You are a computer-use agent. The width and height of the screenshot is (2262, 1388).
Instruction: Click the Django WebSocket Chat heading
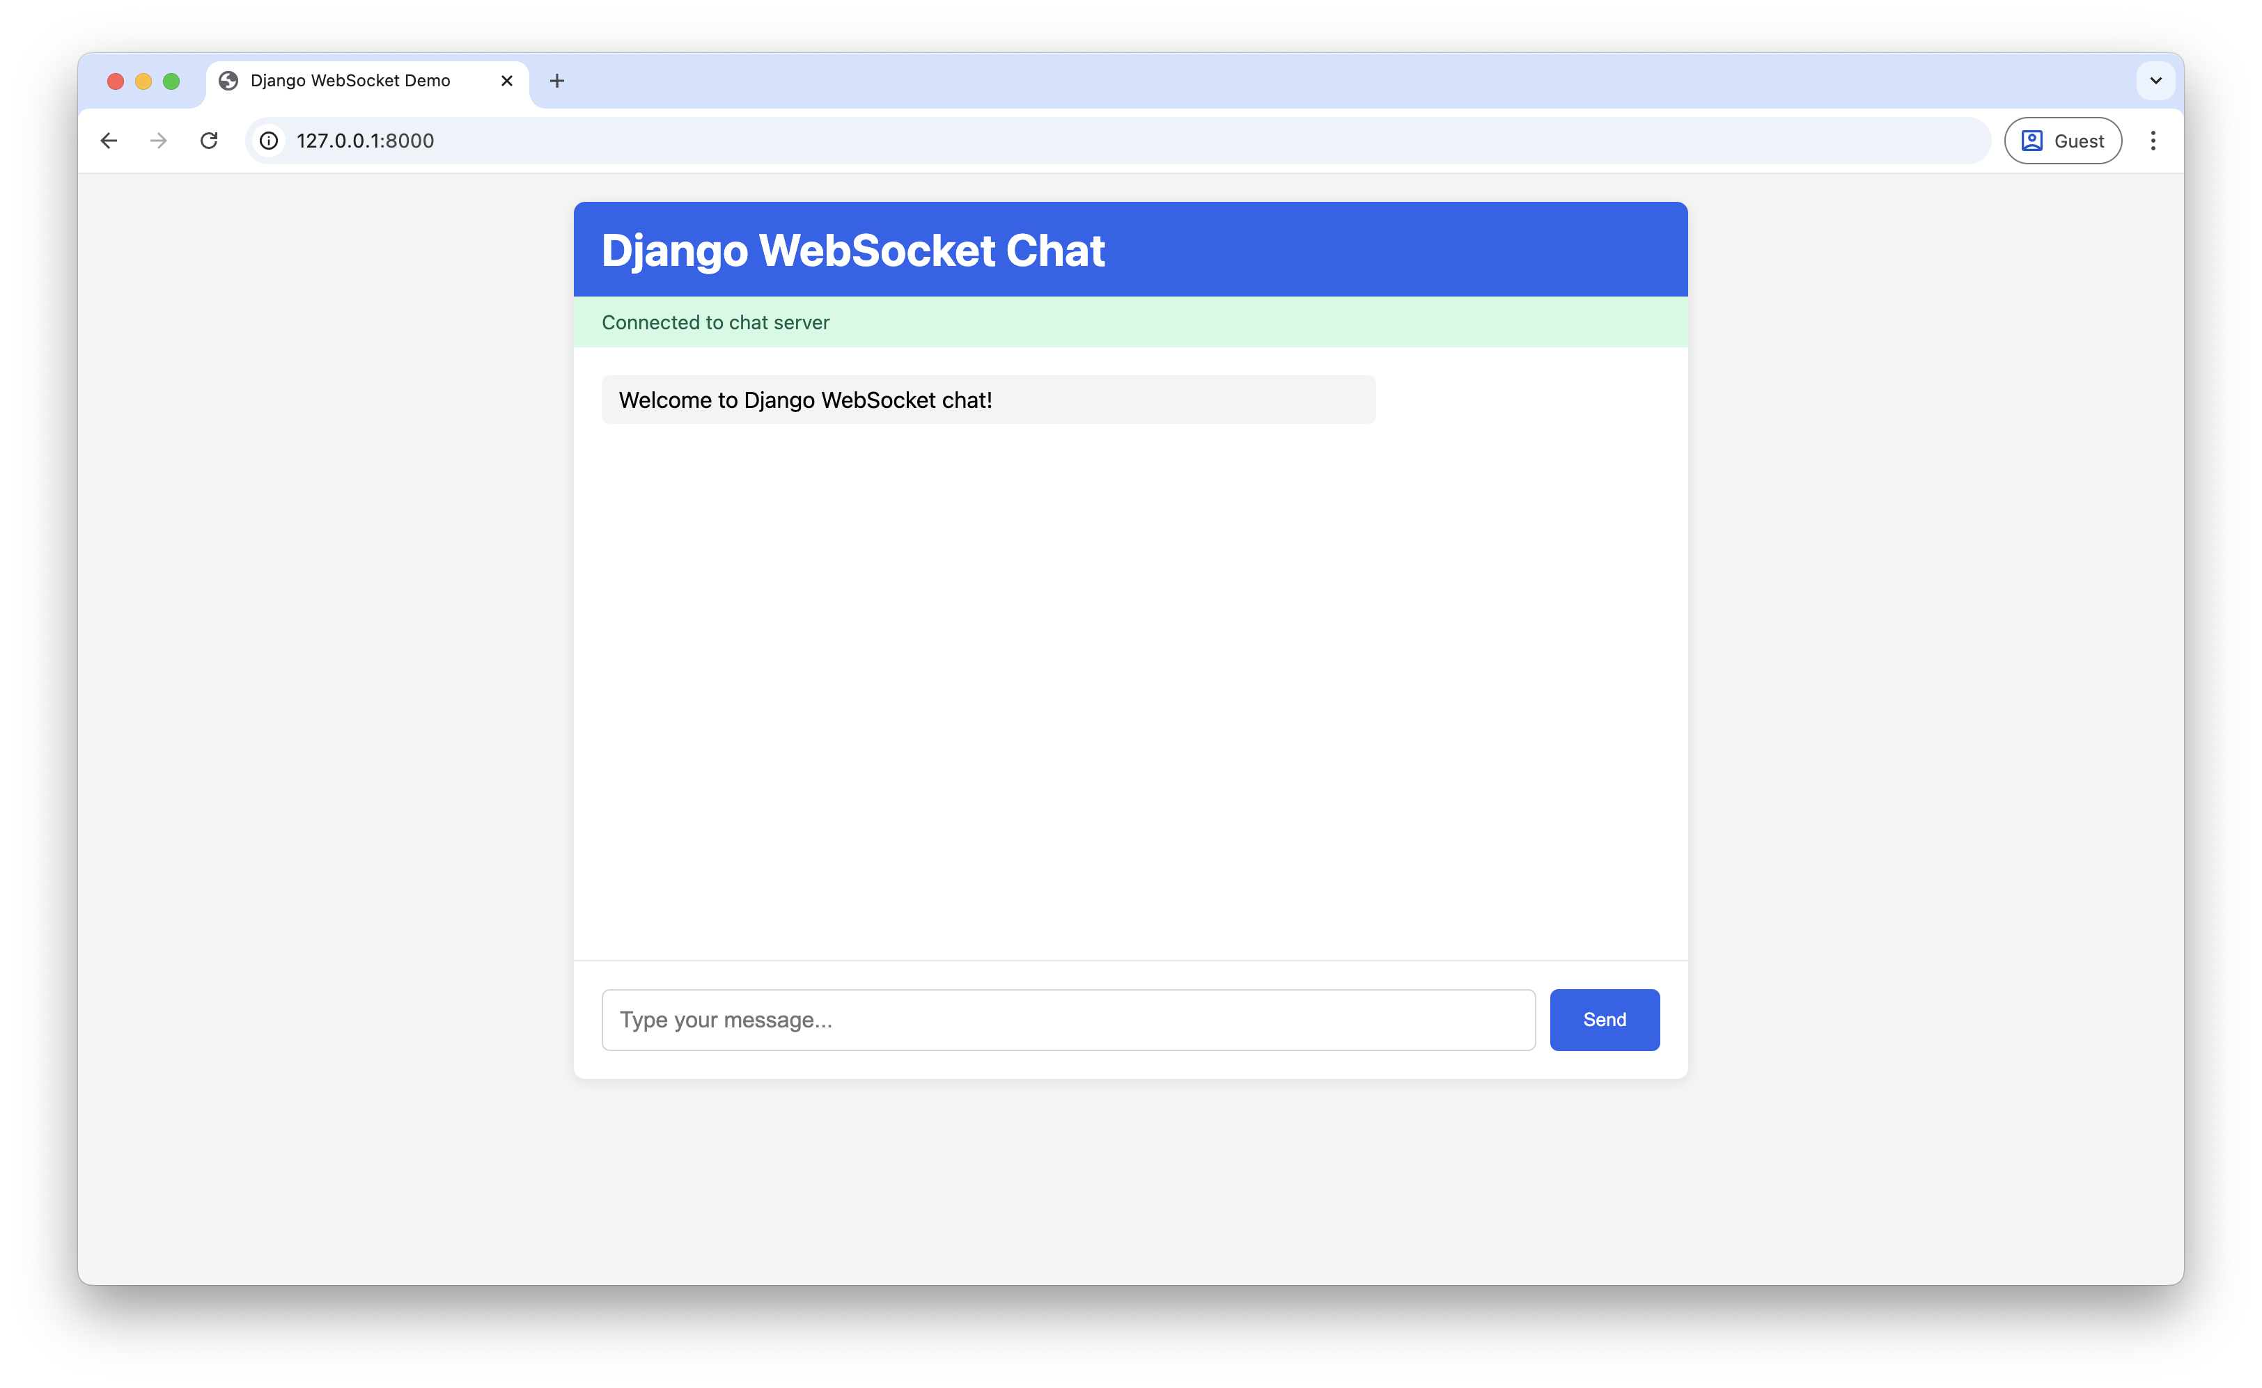[x=852, y=251]
